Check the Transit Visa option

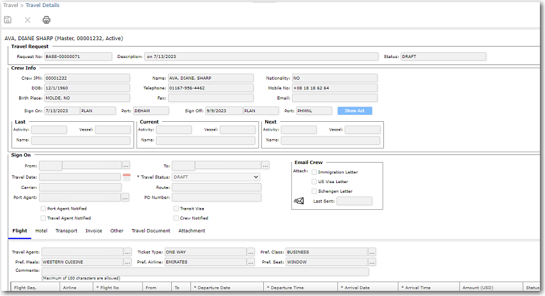pos(175,209)
